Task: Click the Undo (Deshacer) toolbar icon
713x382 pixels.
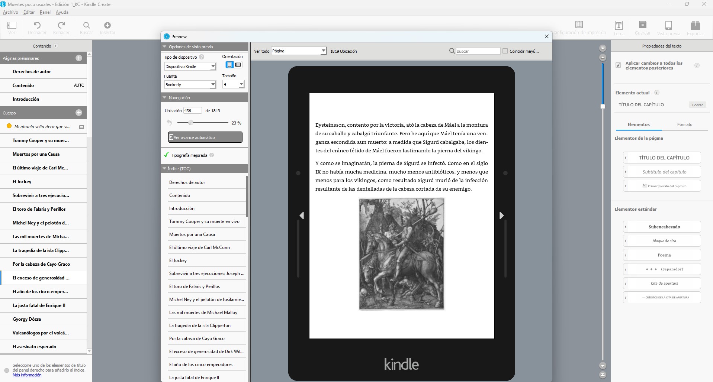Action: coord(37,25)
